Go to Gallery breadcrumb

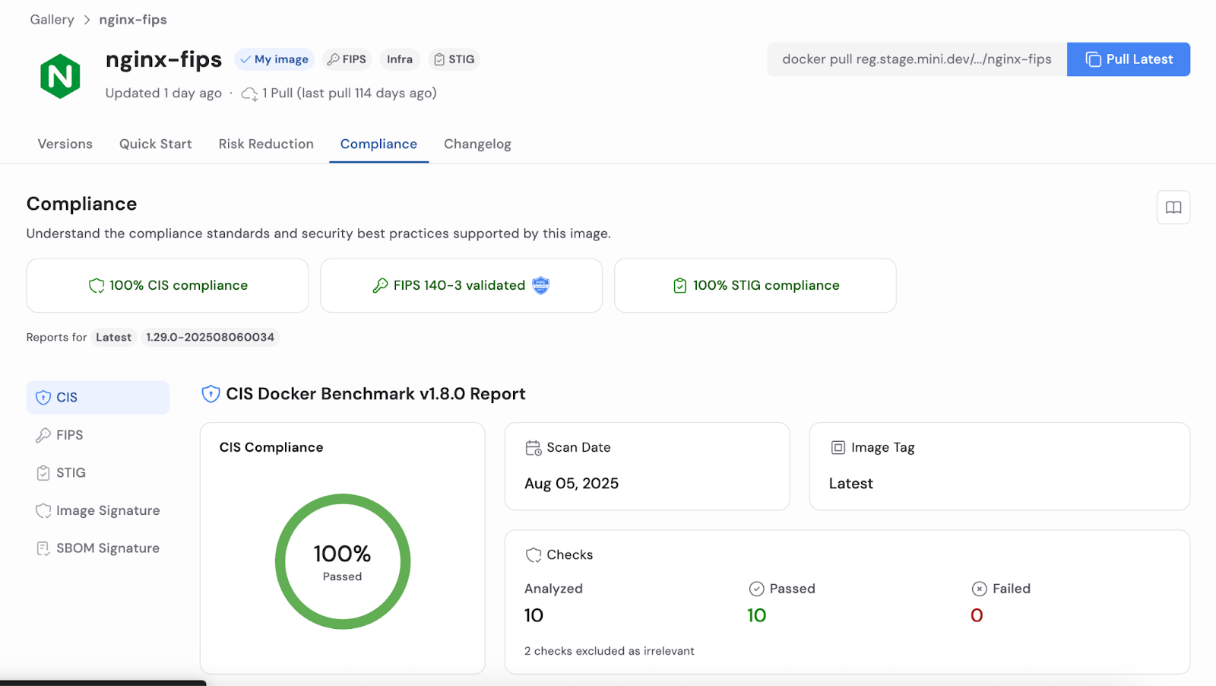click(52, 20)
